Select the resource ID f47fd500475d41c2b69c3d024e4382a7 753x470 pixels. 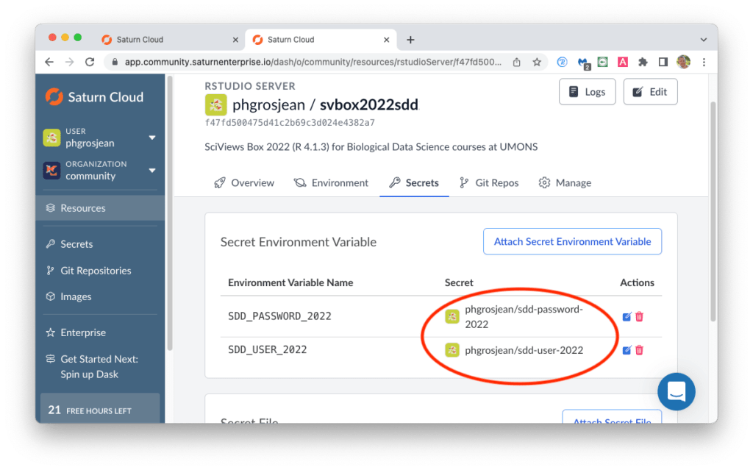coord(290,123)
